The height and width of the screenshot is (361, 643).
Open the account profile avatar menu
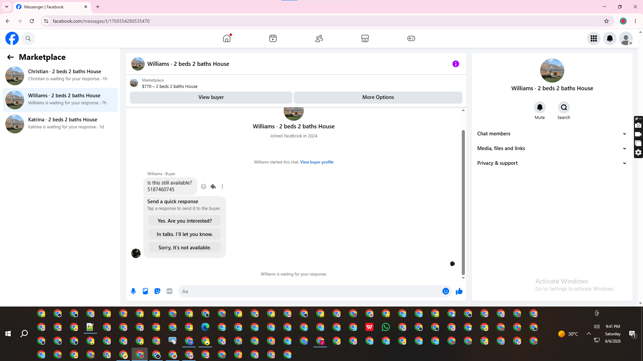click(x=626, y=38)
